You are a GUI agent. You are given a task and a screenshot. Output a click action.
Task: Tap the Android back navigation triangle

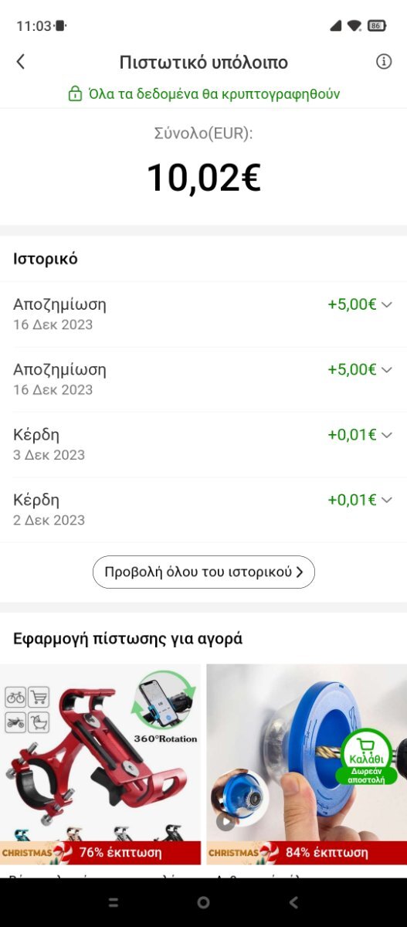pos(293,902)
